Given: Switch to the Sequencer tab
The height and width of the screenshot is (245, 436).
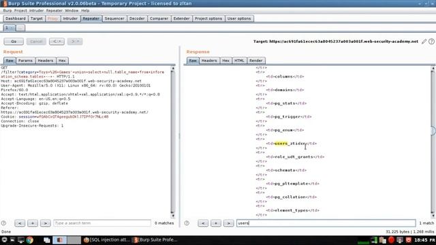Looking at the screenshot, I should pos(114,18).
